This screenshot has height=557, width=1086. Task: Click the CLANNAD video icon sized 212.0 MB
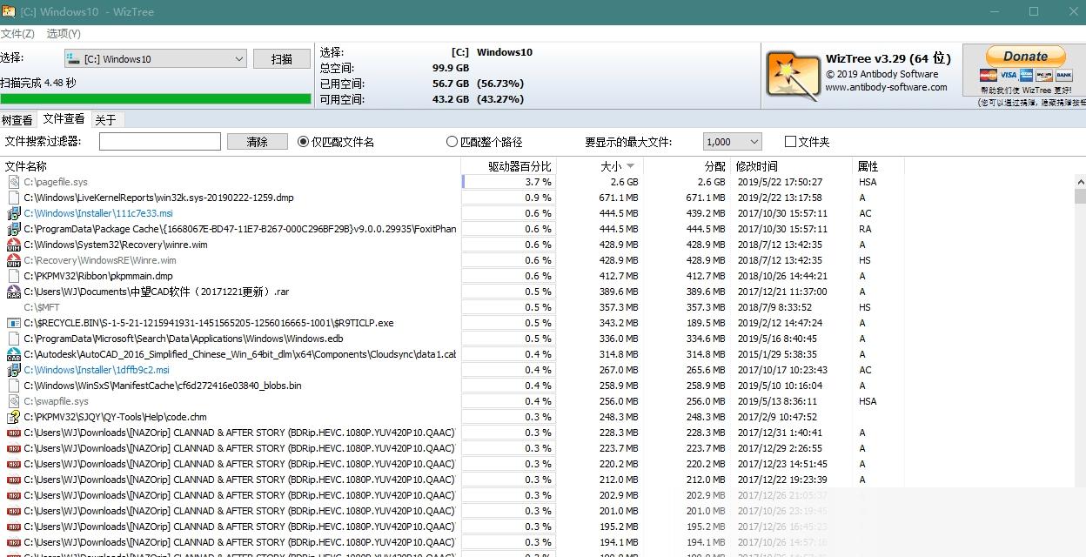[x=13, y=480]
